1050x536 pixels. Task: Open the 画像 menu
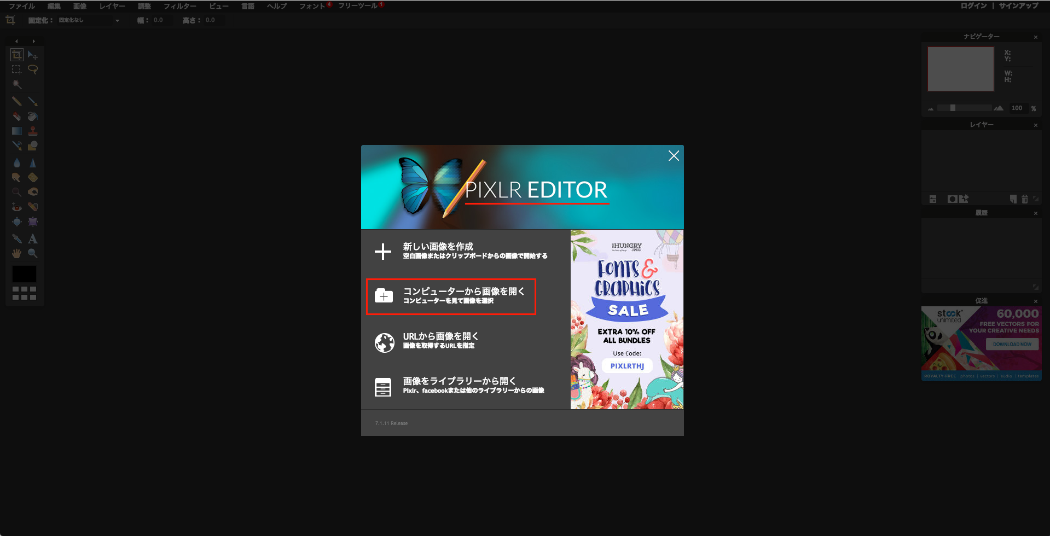80,6
